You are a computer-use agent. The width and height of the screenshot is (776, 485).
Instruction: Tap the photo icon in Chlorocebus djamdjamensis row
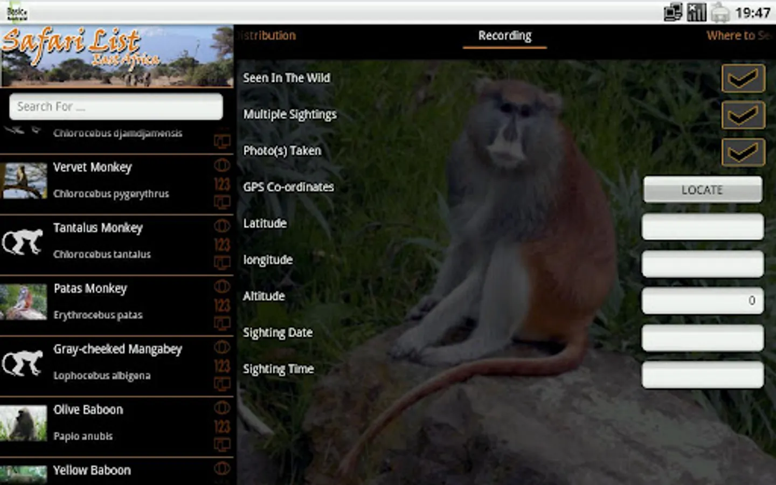click(222, 142)
